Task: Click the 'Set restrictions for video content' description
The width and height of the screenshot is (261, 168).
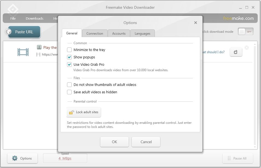Action: tap(129, 125)
